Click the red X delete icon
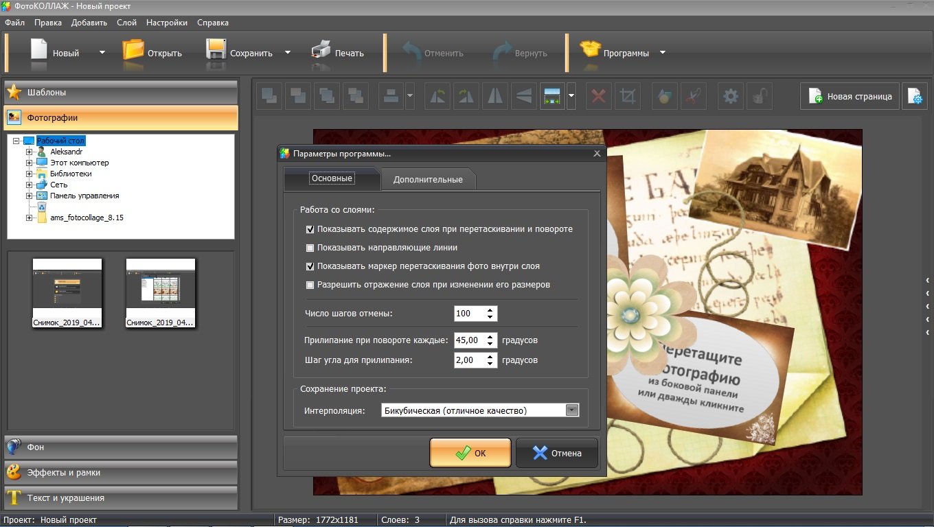934x527 pixels. pyautogui.click(x=598, y=97)
